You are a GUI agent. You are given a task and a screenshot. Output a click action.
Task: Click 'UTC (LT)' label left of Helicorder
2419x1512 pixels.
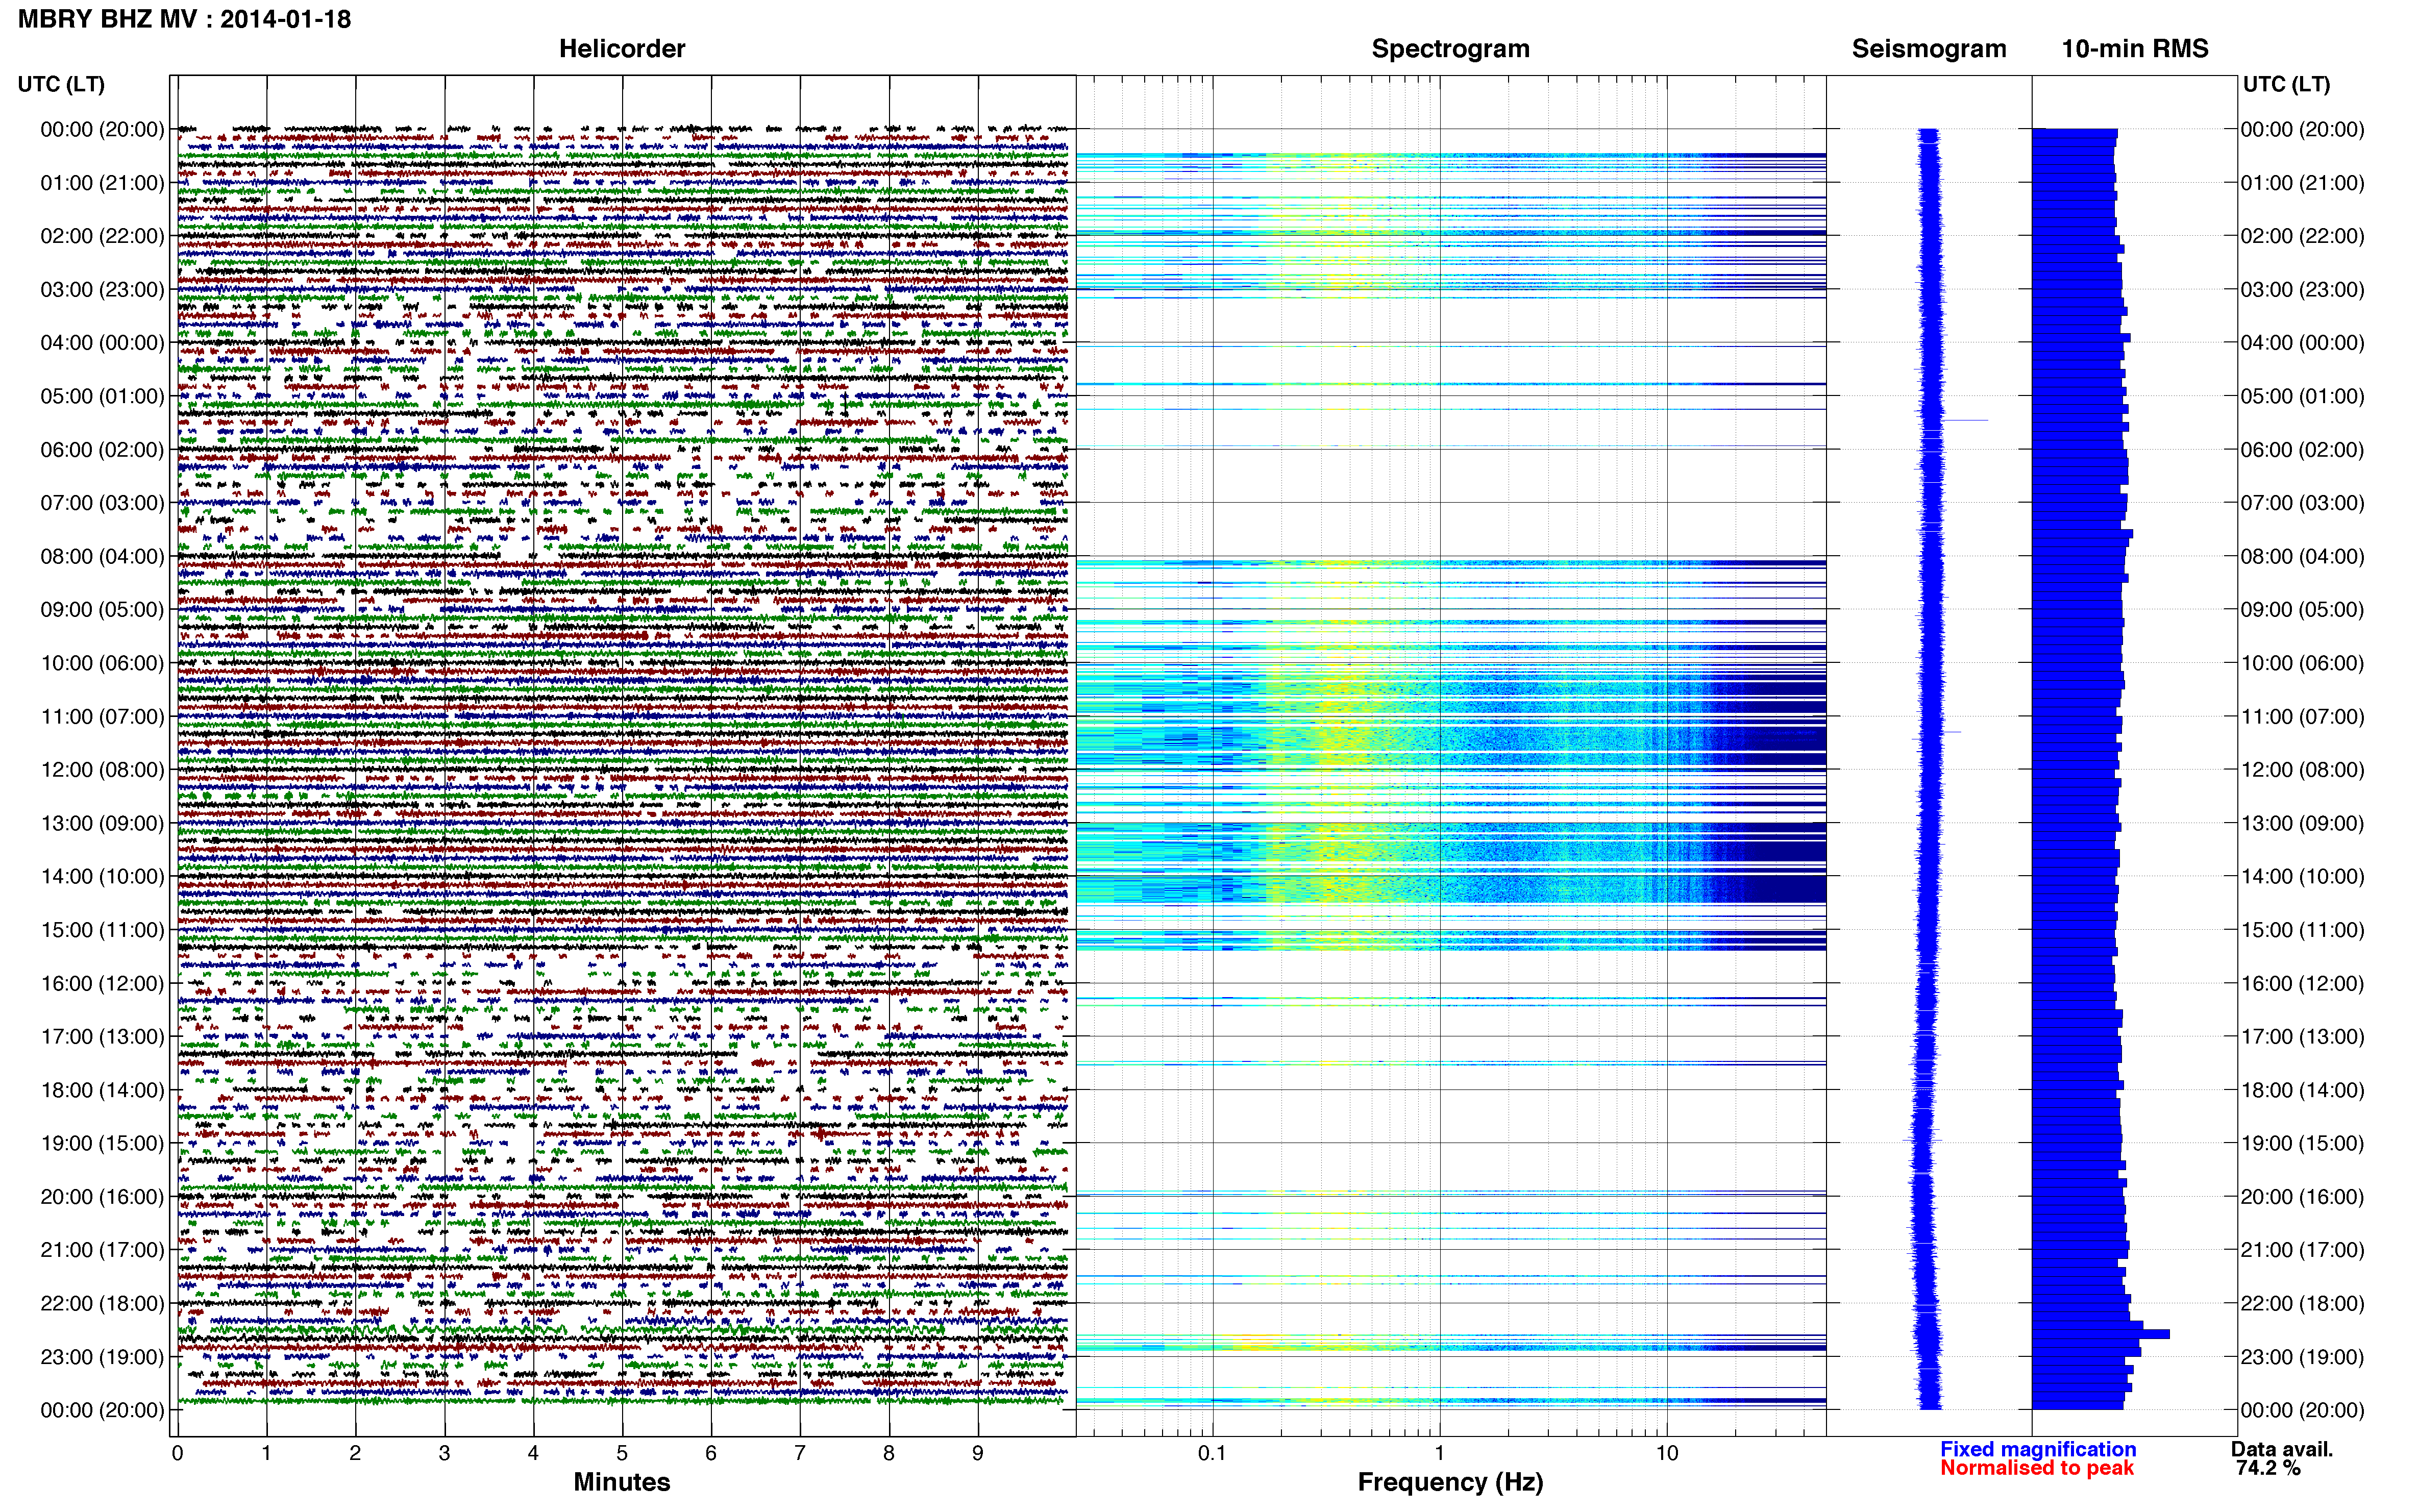tap(61, 84)
